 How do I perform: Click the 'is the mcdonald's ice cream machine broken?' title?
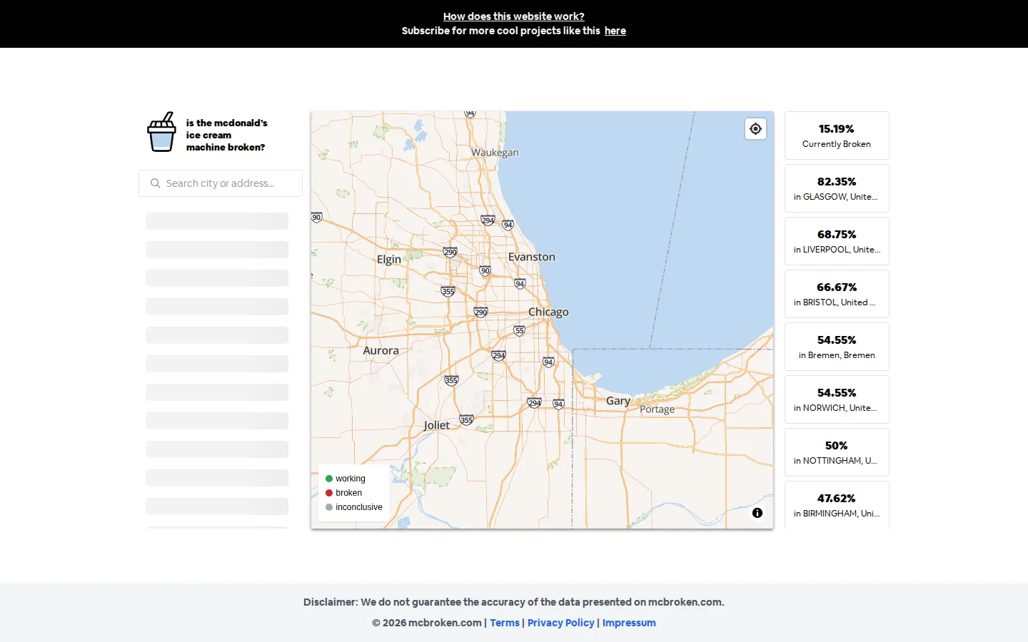(x=227, y=135)
